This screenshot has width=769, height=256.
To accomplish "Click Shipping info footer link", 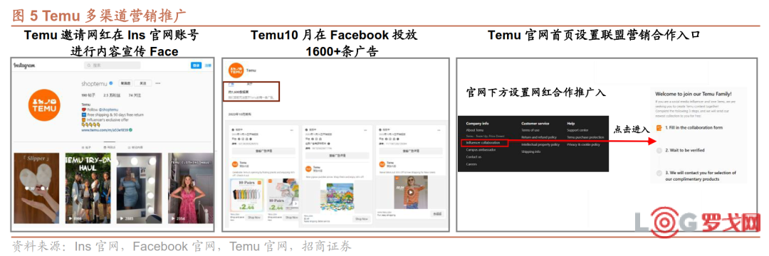I will [x=530, y=151].
